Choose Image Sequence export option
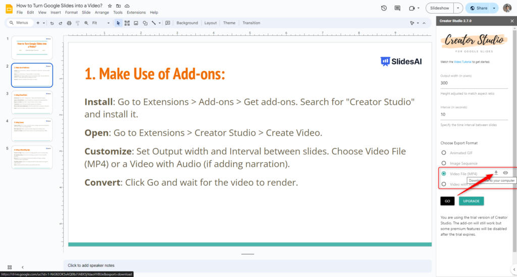The image size is (517, 277). pos(444,163)
